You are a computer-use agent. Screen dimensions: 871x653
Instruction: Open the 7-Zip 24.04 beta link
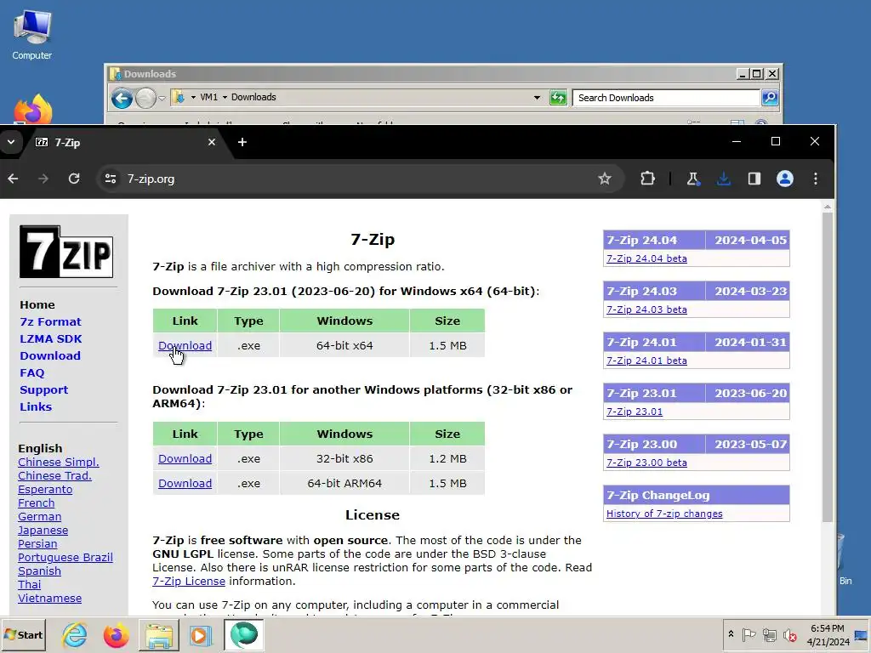click(646, 258)
